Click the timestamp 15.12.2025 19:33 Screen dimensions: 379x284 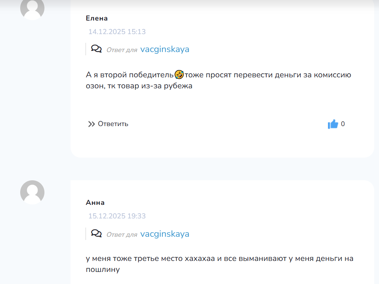coord(117,216)
